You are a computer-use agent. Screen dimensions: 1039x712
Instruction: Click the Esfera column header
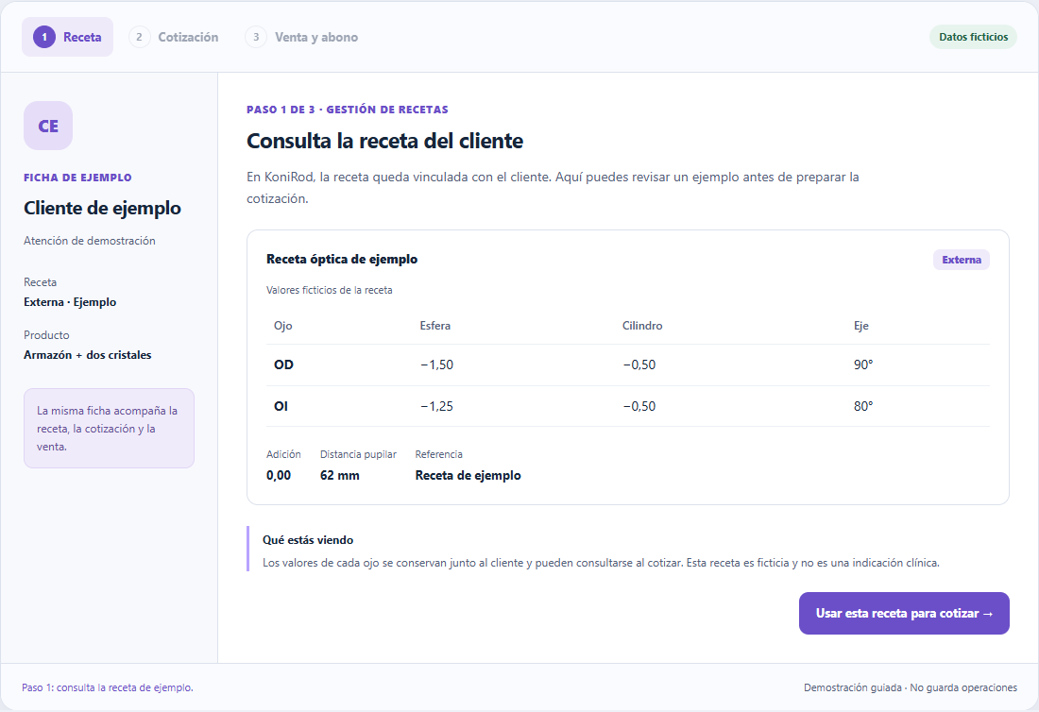435,325
